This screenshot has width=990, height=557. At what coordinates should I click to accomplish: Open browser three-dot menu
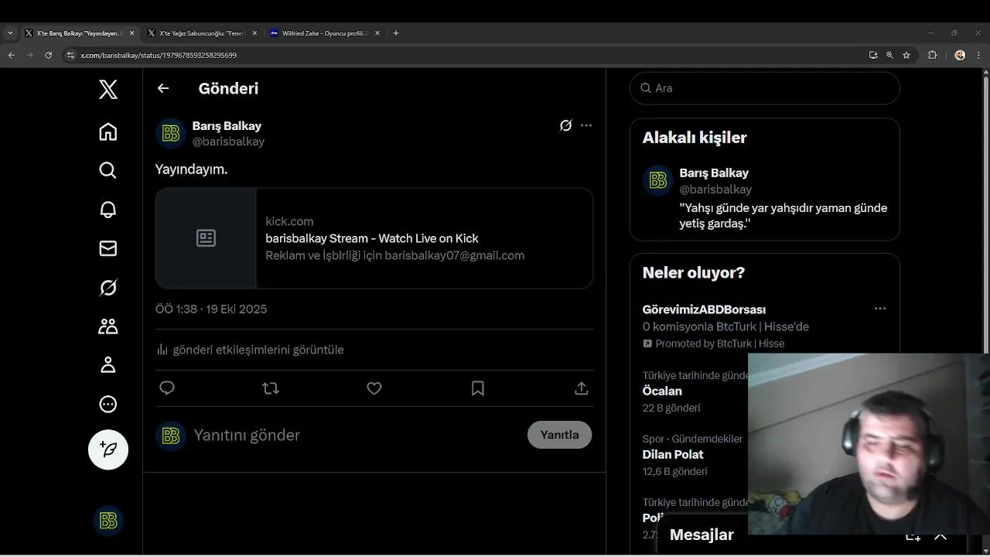(979, 55)
